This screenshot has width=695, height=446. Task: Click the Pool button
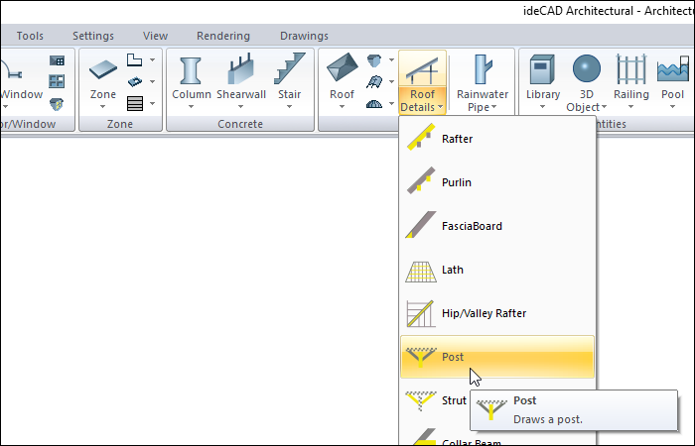click(x=672, y=78)
